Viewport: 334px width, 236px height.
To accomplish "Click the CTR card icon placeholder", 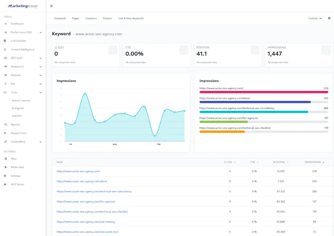I will [x=184, y=50].
